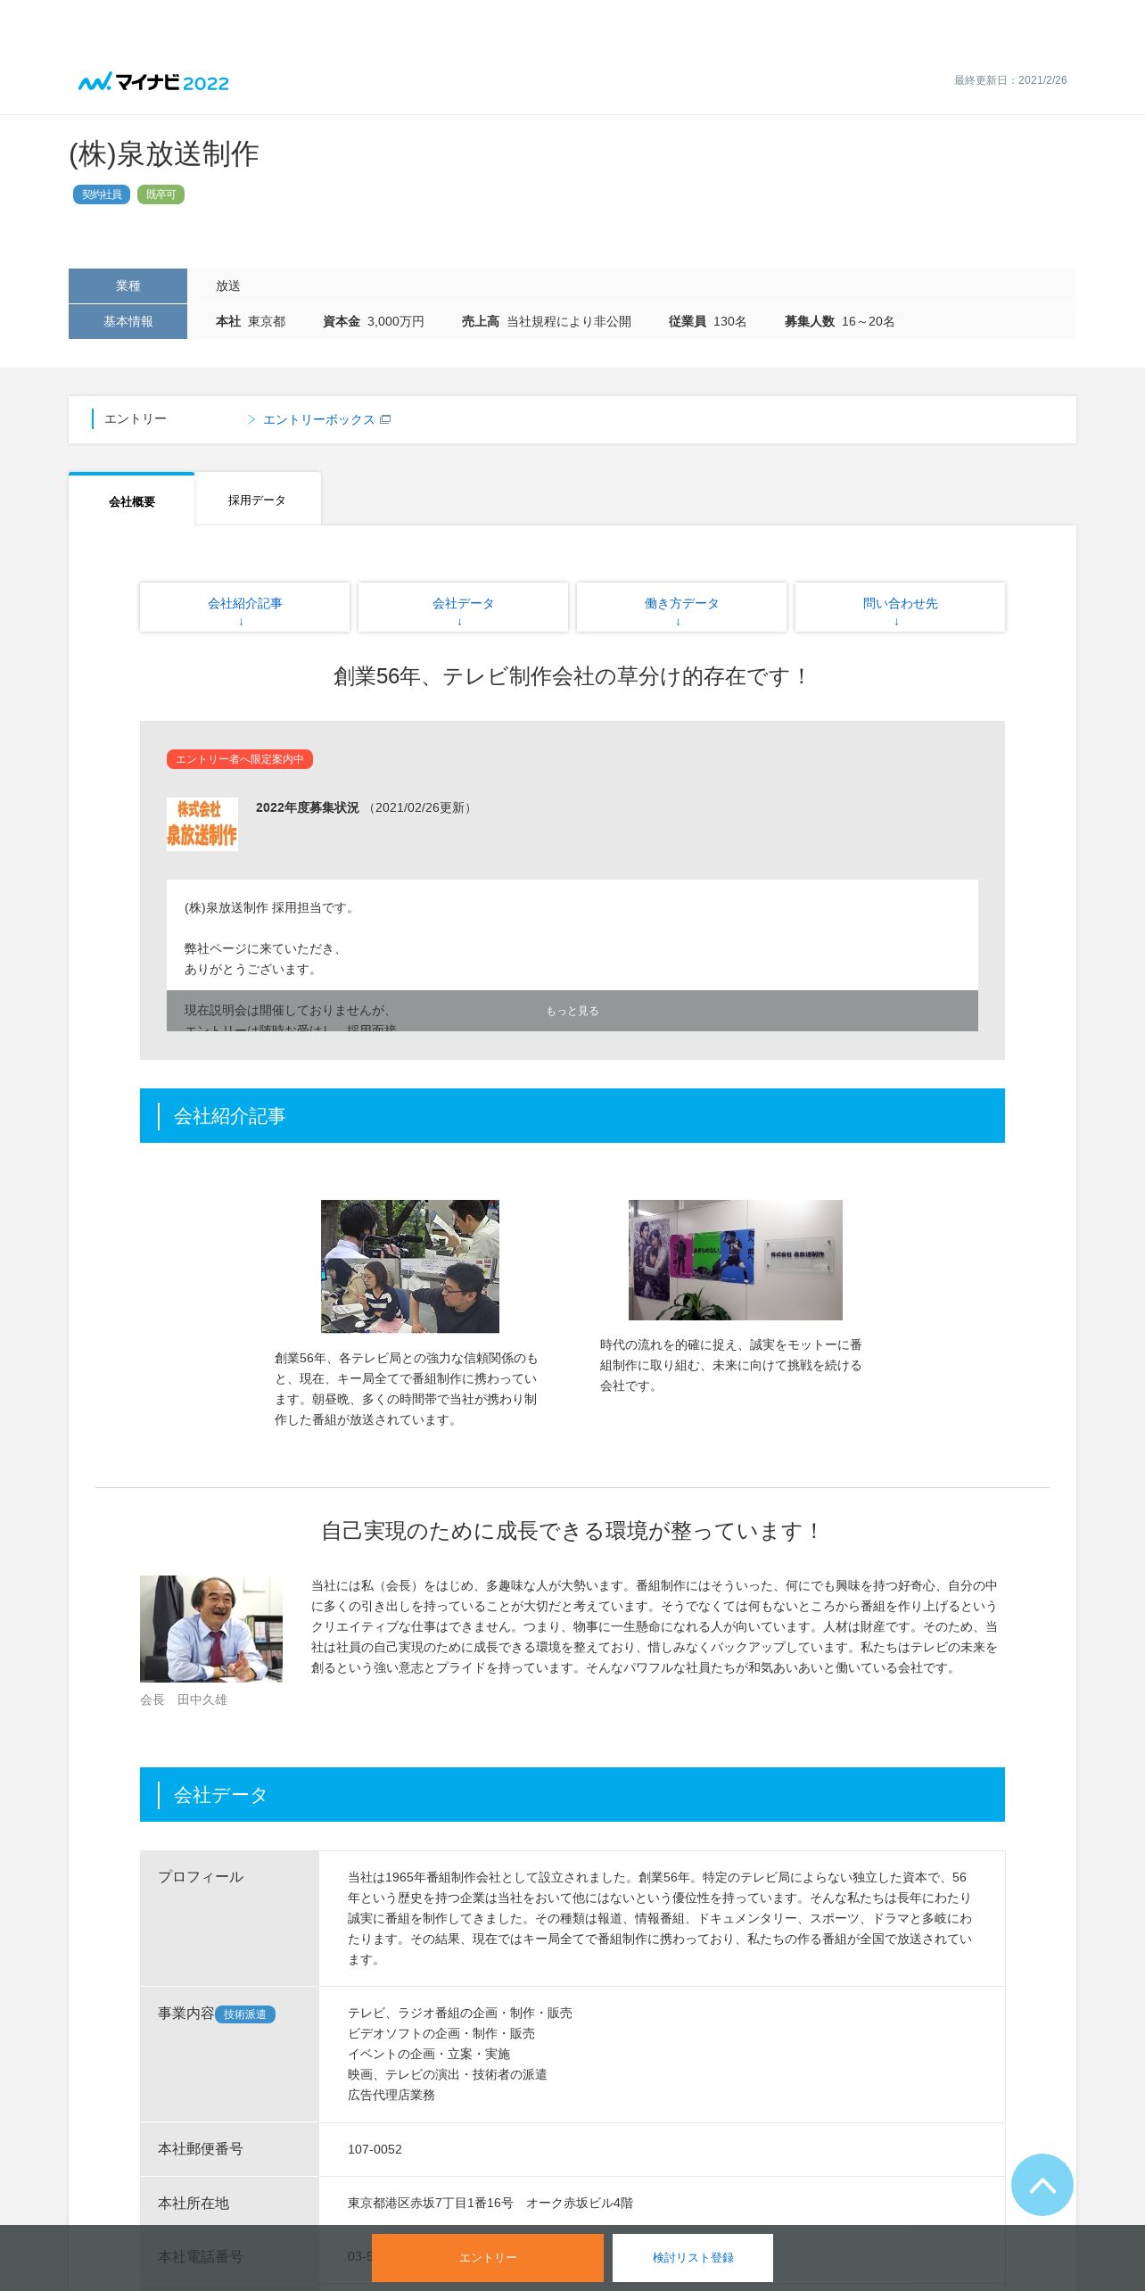Jump to the 会社データ section
Screen dimensions: 1145x2291
point(463,608)
